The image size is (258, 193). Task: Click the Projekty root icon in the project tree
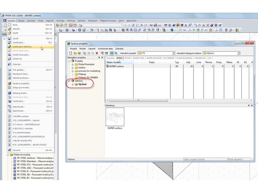pos(73,61)
